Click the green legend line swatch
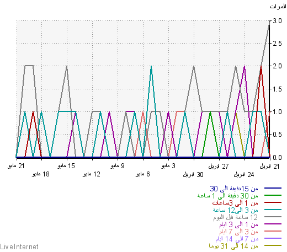287x252 pixels. (x=273, y=195)
